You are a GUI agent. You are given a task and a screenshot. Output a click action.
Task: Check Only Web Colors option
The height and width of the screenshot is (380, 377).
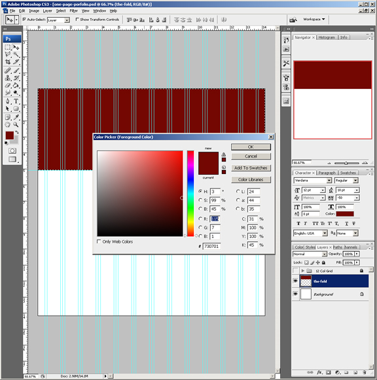(x=99, y=241)
